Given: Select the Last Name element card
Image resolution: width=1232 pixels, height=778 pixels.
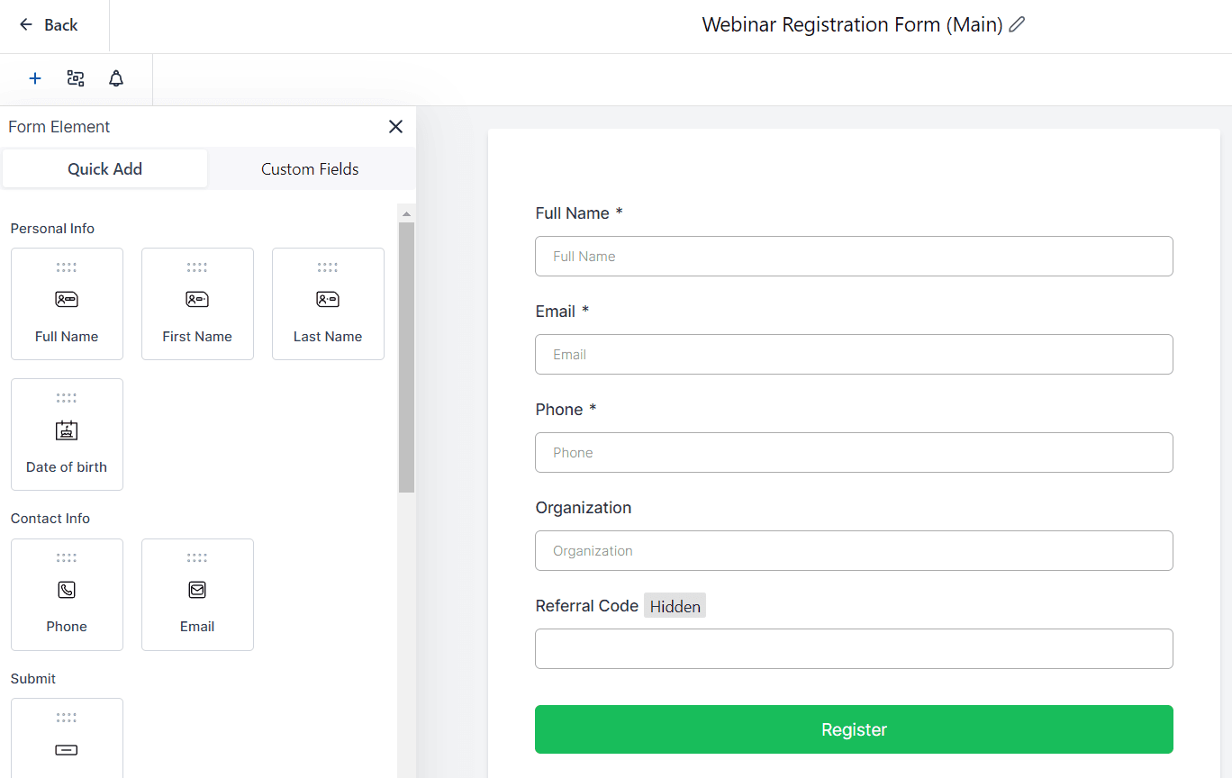Looking at the screenshot, I should (x=328, y=304).
